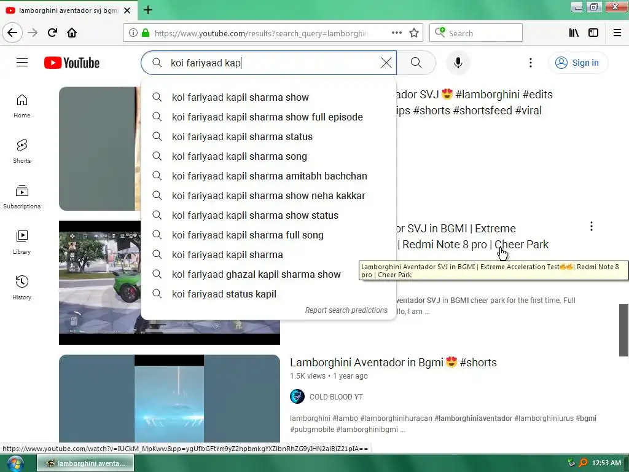Clear the search query with X

386,63
